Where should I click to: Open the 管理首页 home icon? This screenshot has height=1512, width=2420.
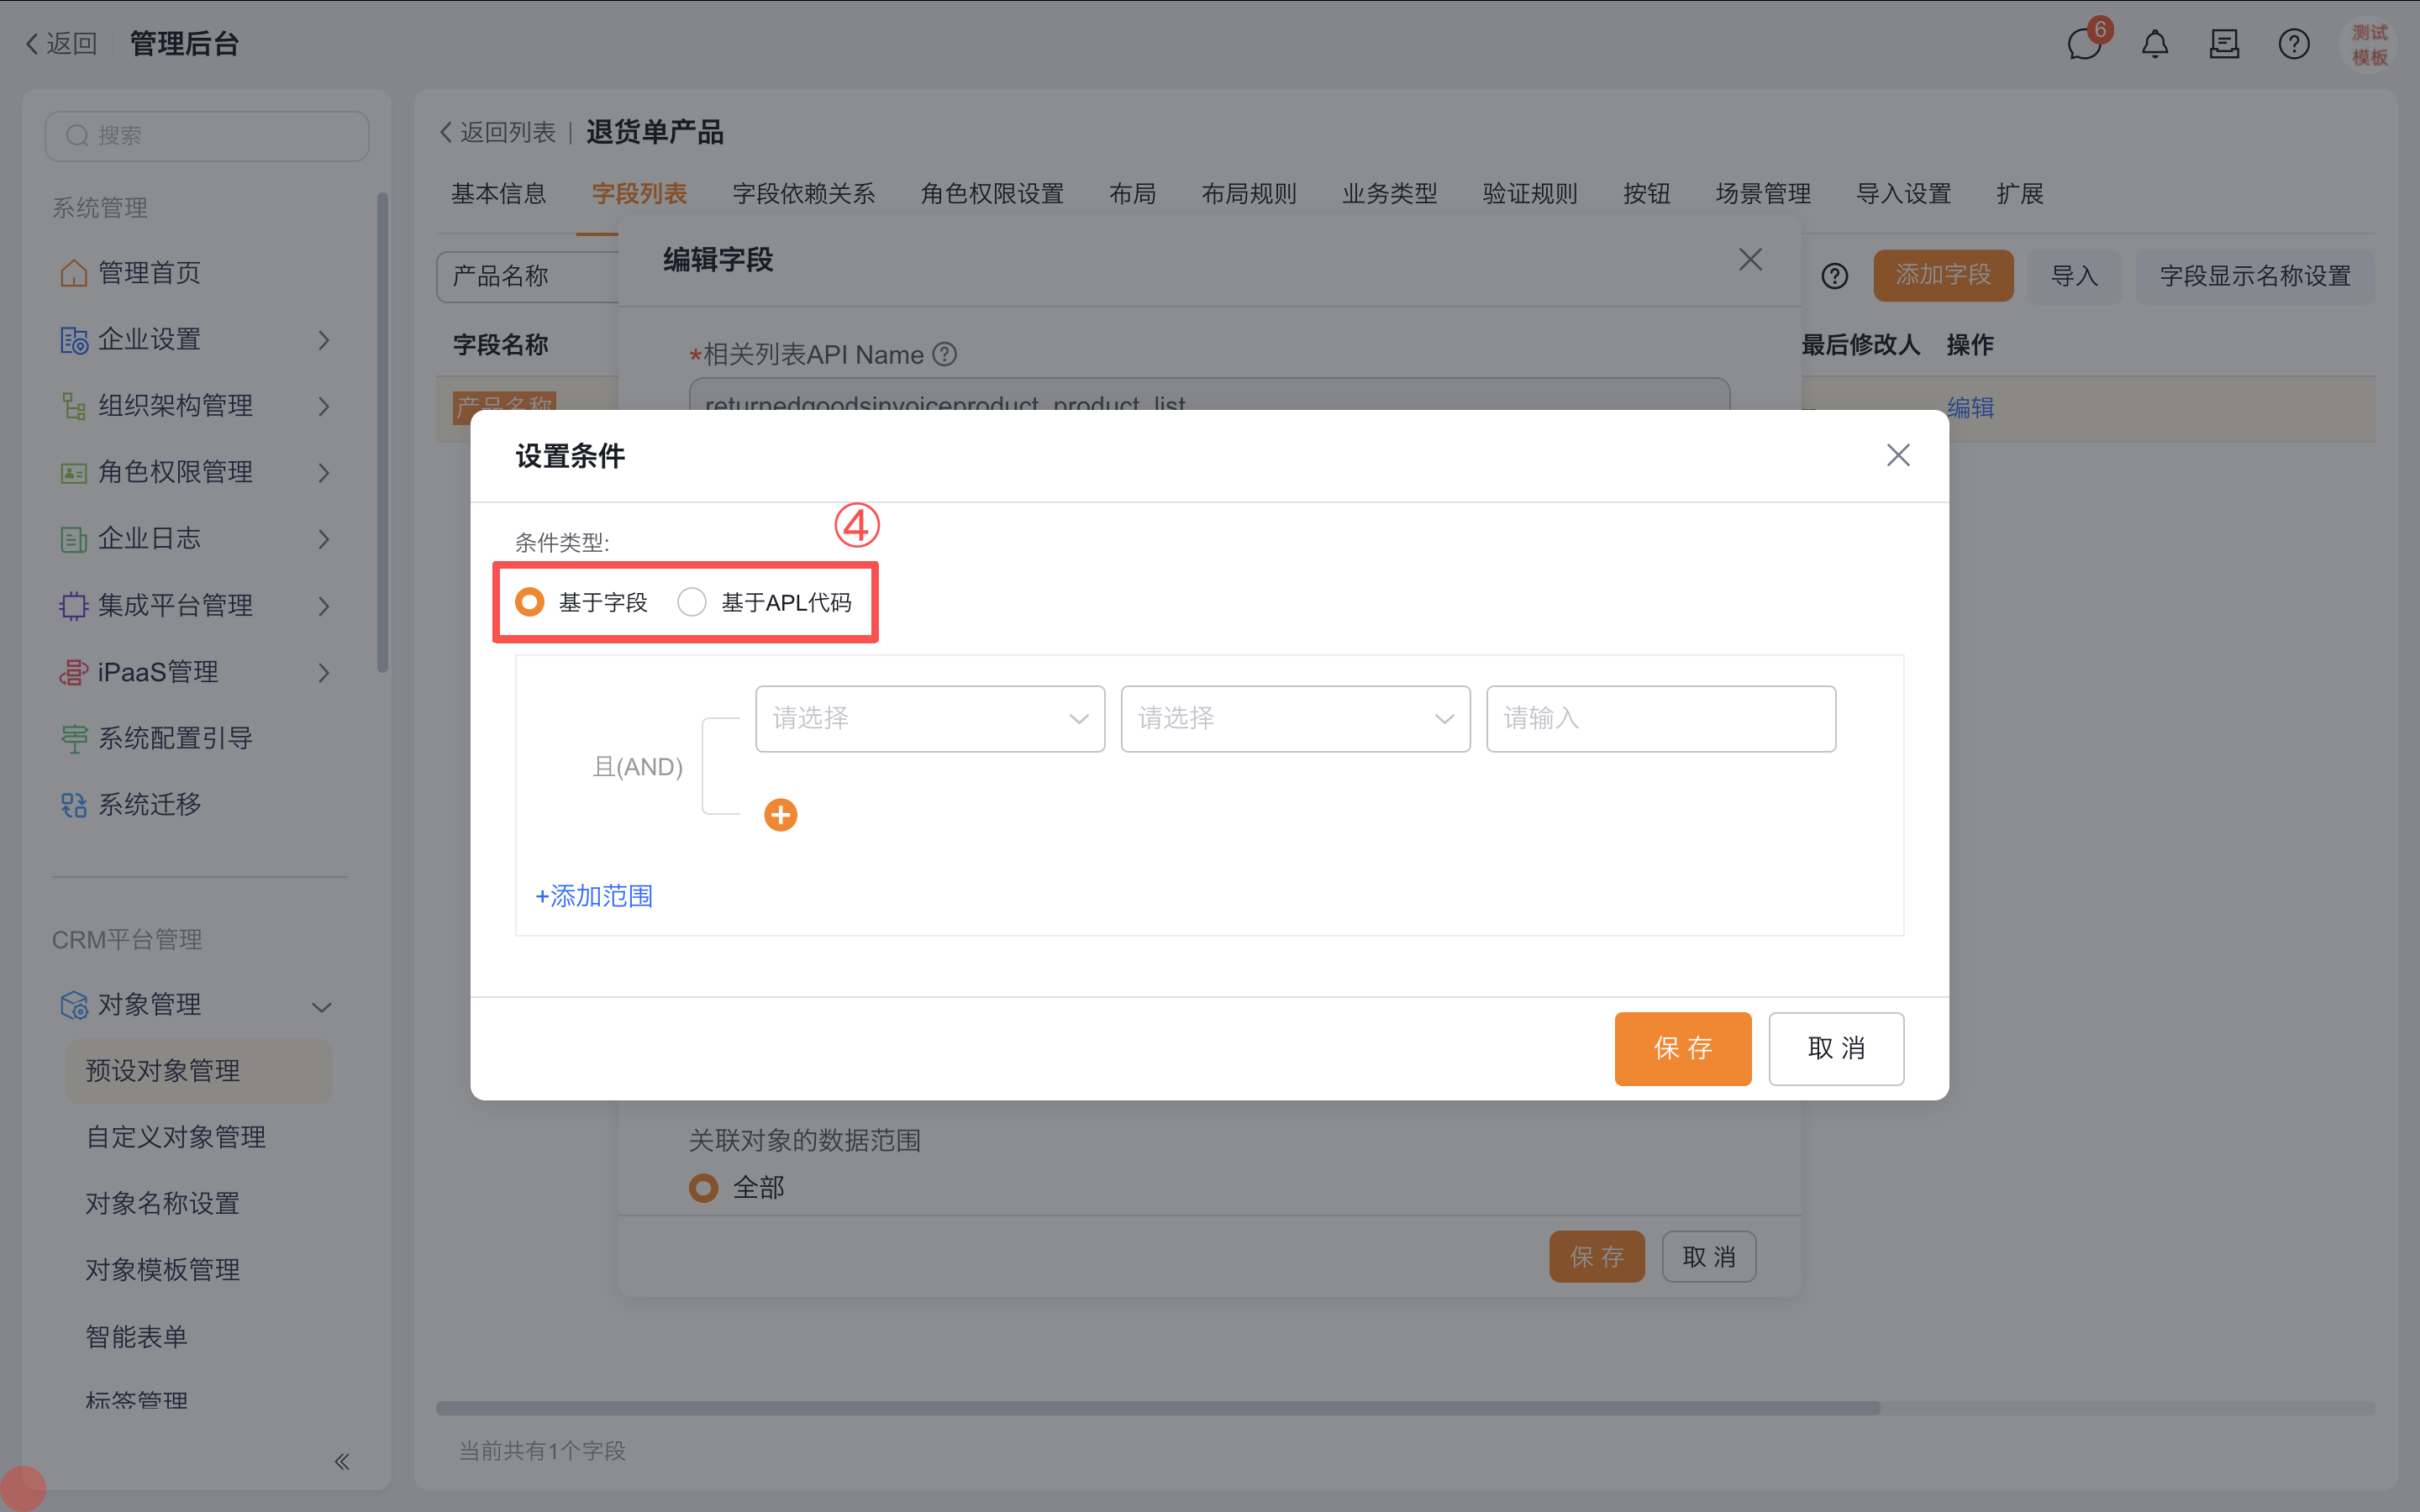pos(73,272)
